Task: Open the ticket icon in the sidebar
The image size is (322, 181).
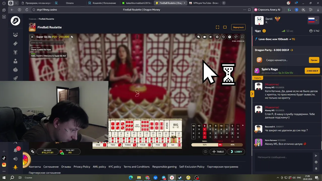Action: click(x=15, y=43)
